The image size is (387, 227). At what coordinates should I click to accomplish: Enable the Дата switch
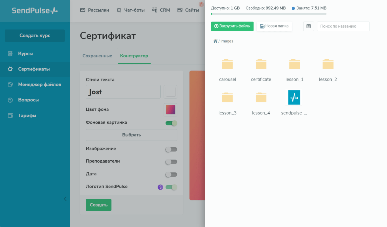[171, 175]
